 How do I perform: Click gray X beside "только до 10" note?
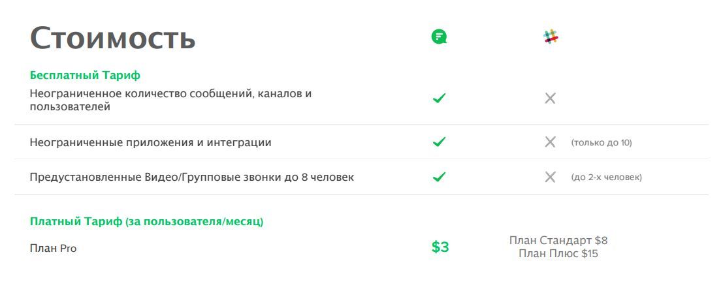(550, 142)
